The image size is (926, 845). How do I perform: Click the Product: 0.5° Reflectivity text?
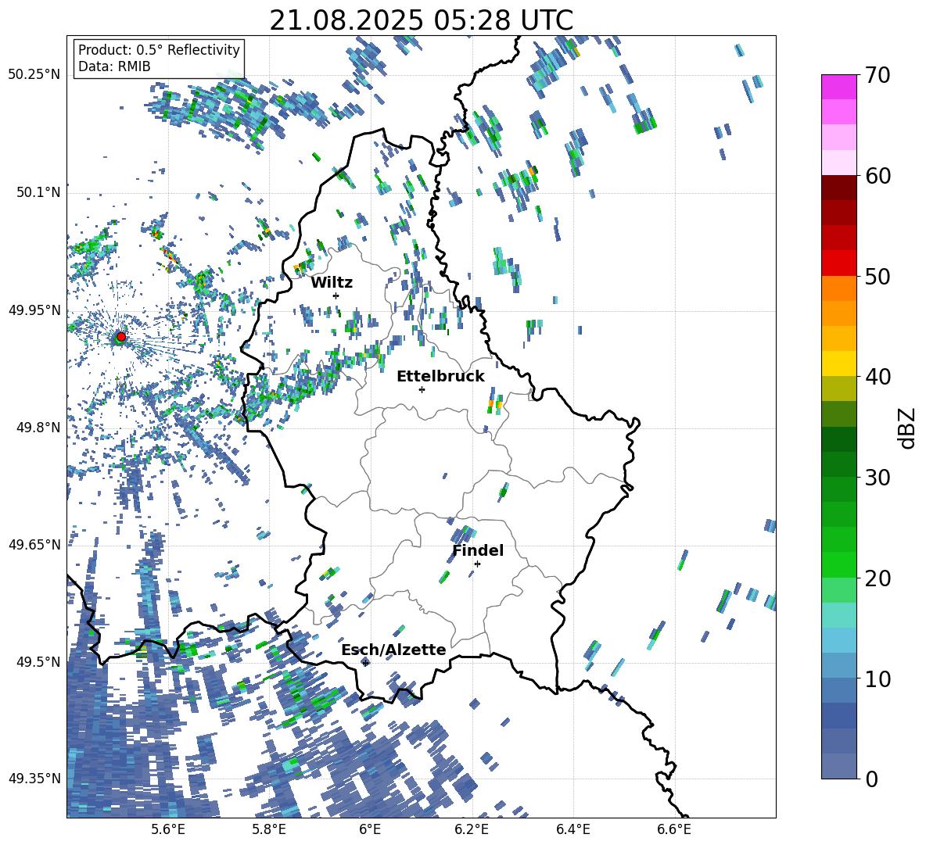click(x=159, y=49)
